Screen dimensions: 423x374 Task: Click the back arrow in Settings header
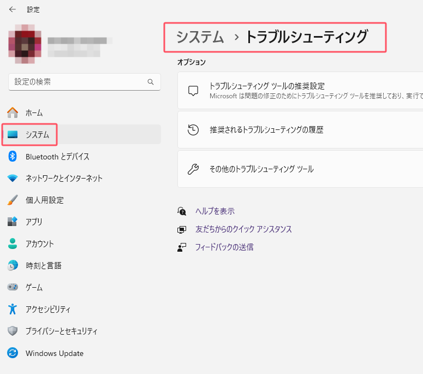(x=13, y=9)
